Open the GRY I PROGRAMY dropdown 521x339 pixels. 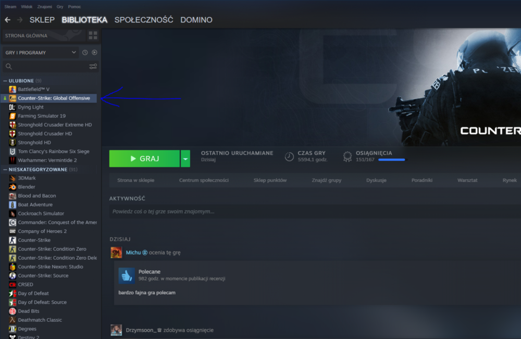pos(41,53)
